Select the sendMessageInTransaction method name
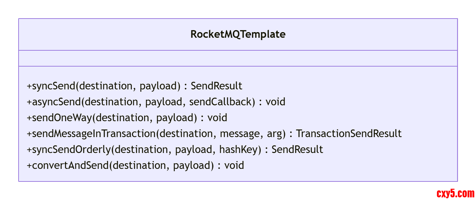The height and width of the screenshot is (200, 476). [x=94, y=134]
